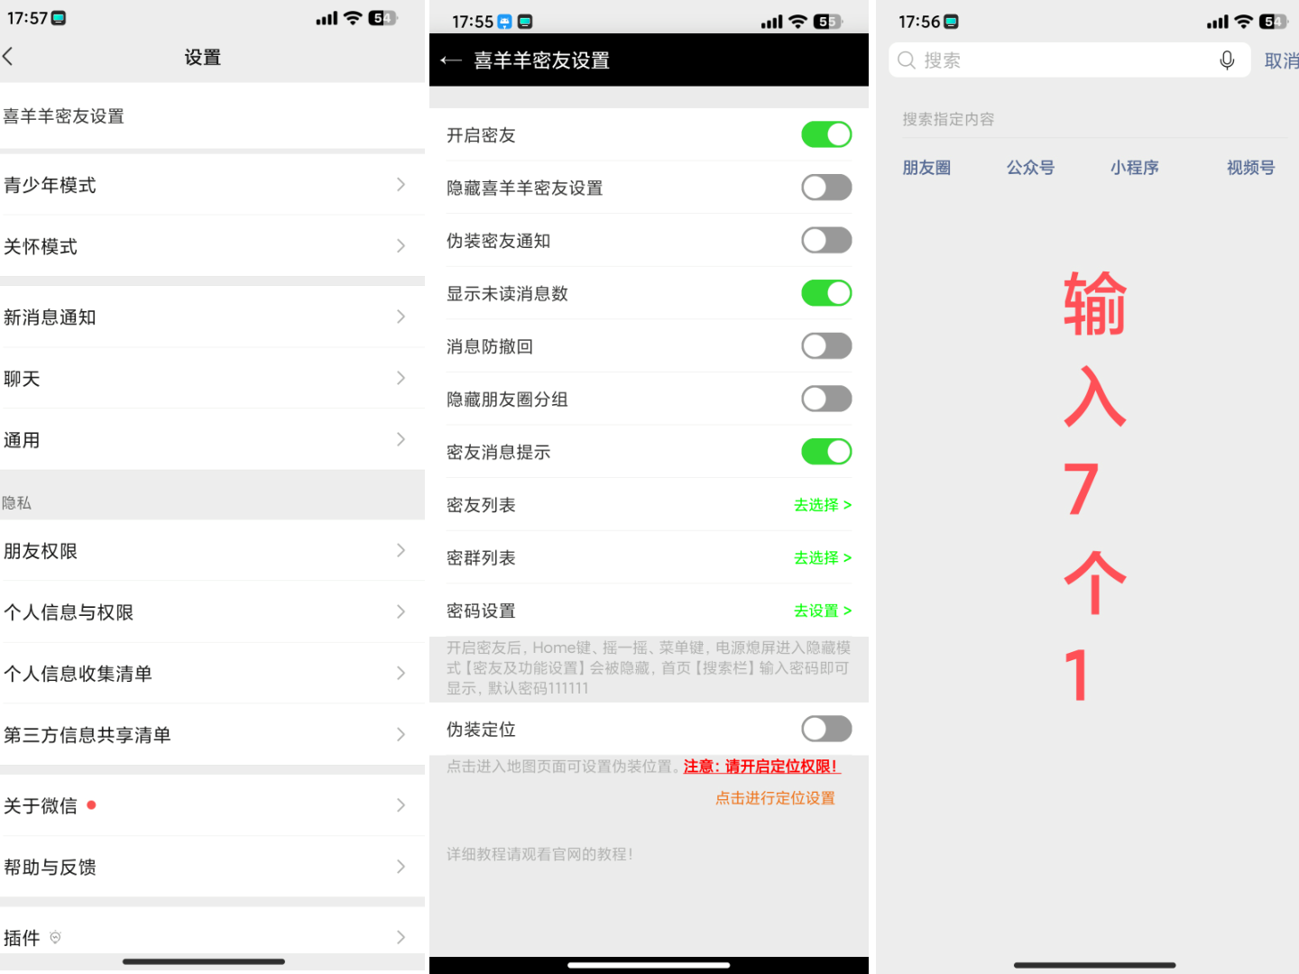Tap the 详细教程请观看官网的教程! text
Viewport: 1299px width, 974px height.
click(540, 854)
